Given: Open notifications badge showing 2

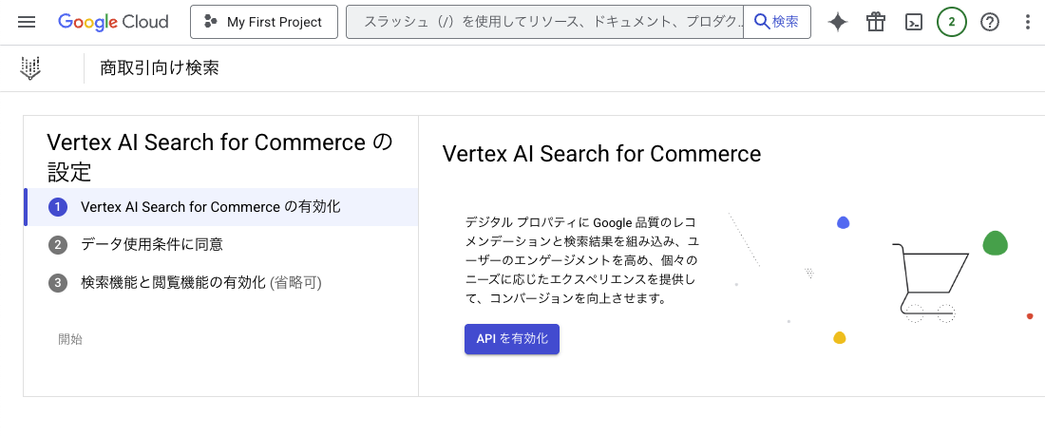Looking at the screenshot, I should point(952,22).
